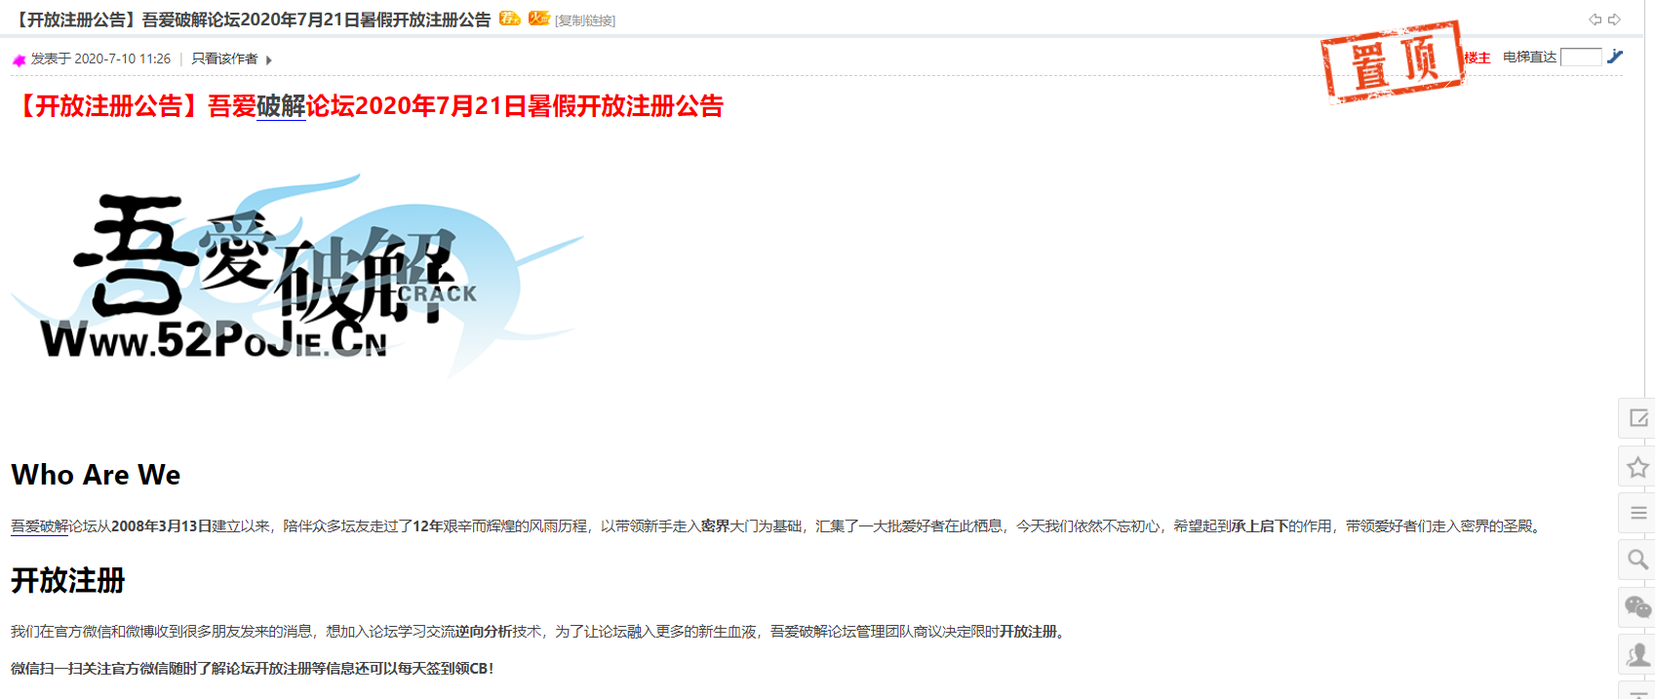Click the [复制链接] copy link
The width and height of the screenshot is (1655, 699).
pyautogui.click(x=585, y=20)
